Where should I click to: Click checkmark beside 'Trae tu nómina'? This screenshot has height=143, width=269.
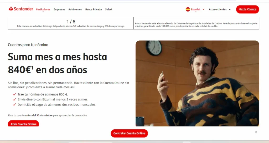(14, 94)
